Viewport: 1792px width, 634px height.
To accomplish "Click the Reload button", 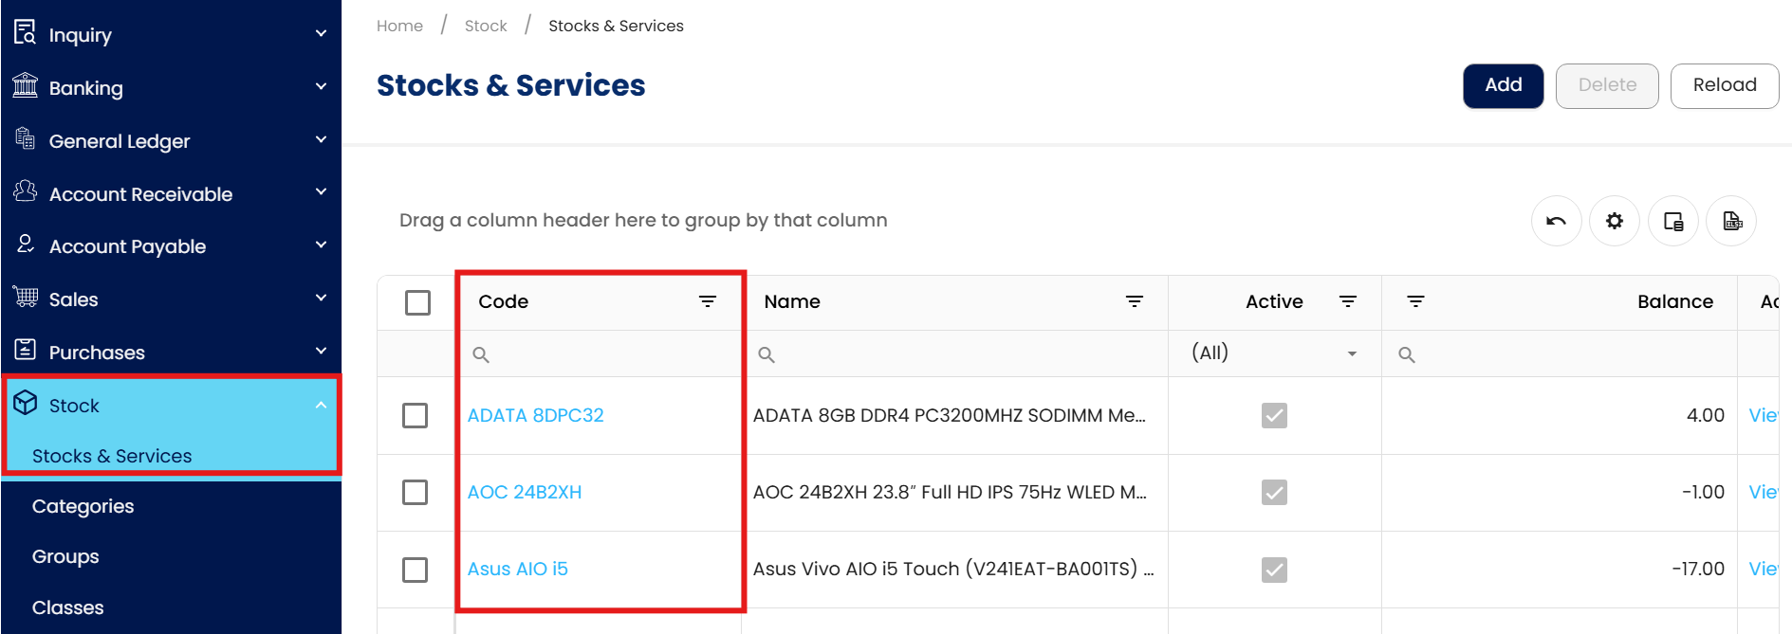I will tap(1724, 85).
